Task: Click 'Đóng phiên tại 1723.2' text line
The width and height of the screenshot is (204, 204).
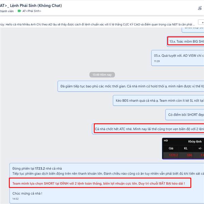Action: pyautogui.click(x=37, y=169)
